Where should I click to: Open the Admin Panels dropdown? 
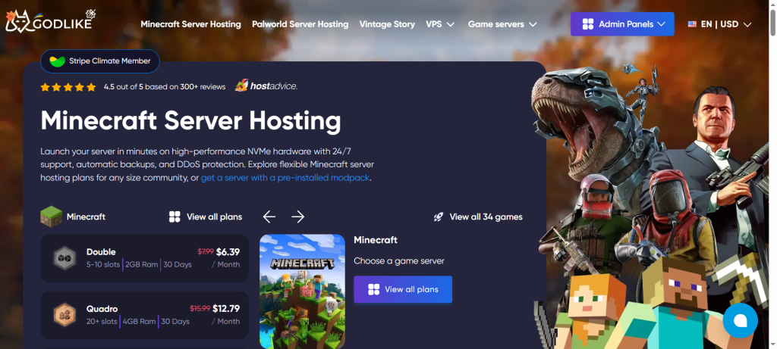[621, 24]
